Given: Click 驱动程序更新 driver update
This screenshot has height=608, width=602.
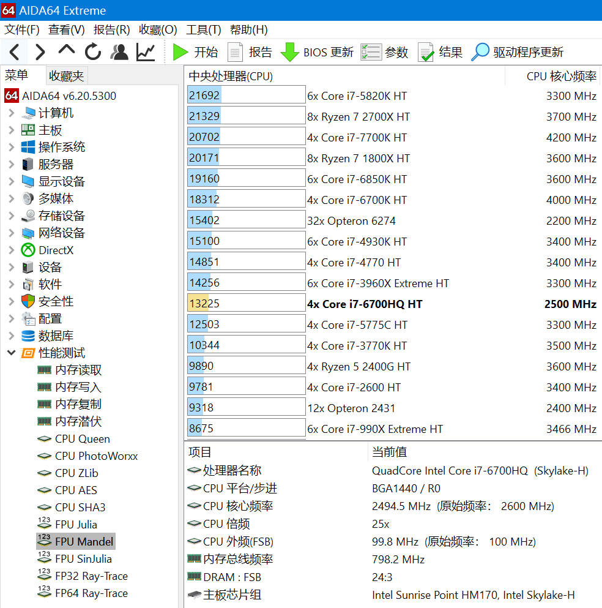Looking at the screenshot, I should coord(517,52).
